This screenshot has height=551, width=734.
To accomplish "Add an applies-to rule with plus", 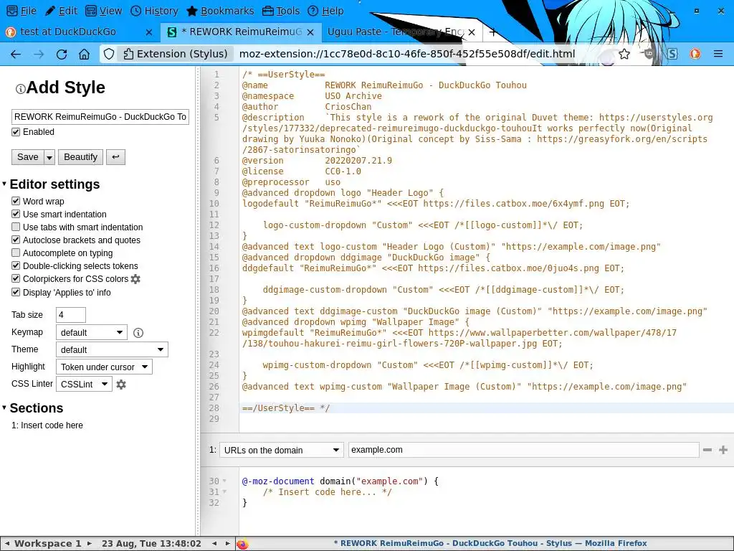I will (x=723, y=450).
